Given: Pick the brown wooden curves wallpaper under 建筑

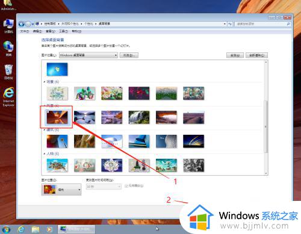Looking at the screenshot, I should click(x=84, y=141).
